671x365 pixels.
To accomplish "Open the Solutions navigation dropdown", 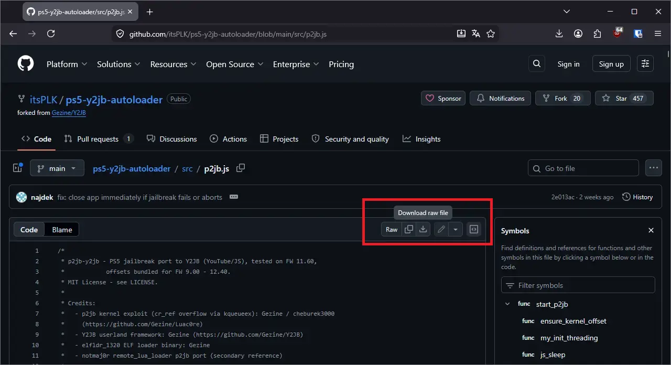I will (118, 64).
